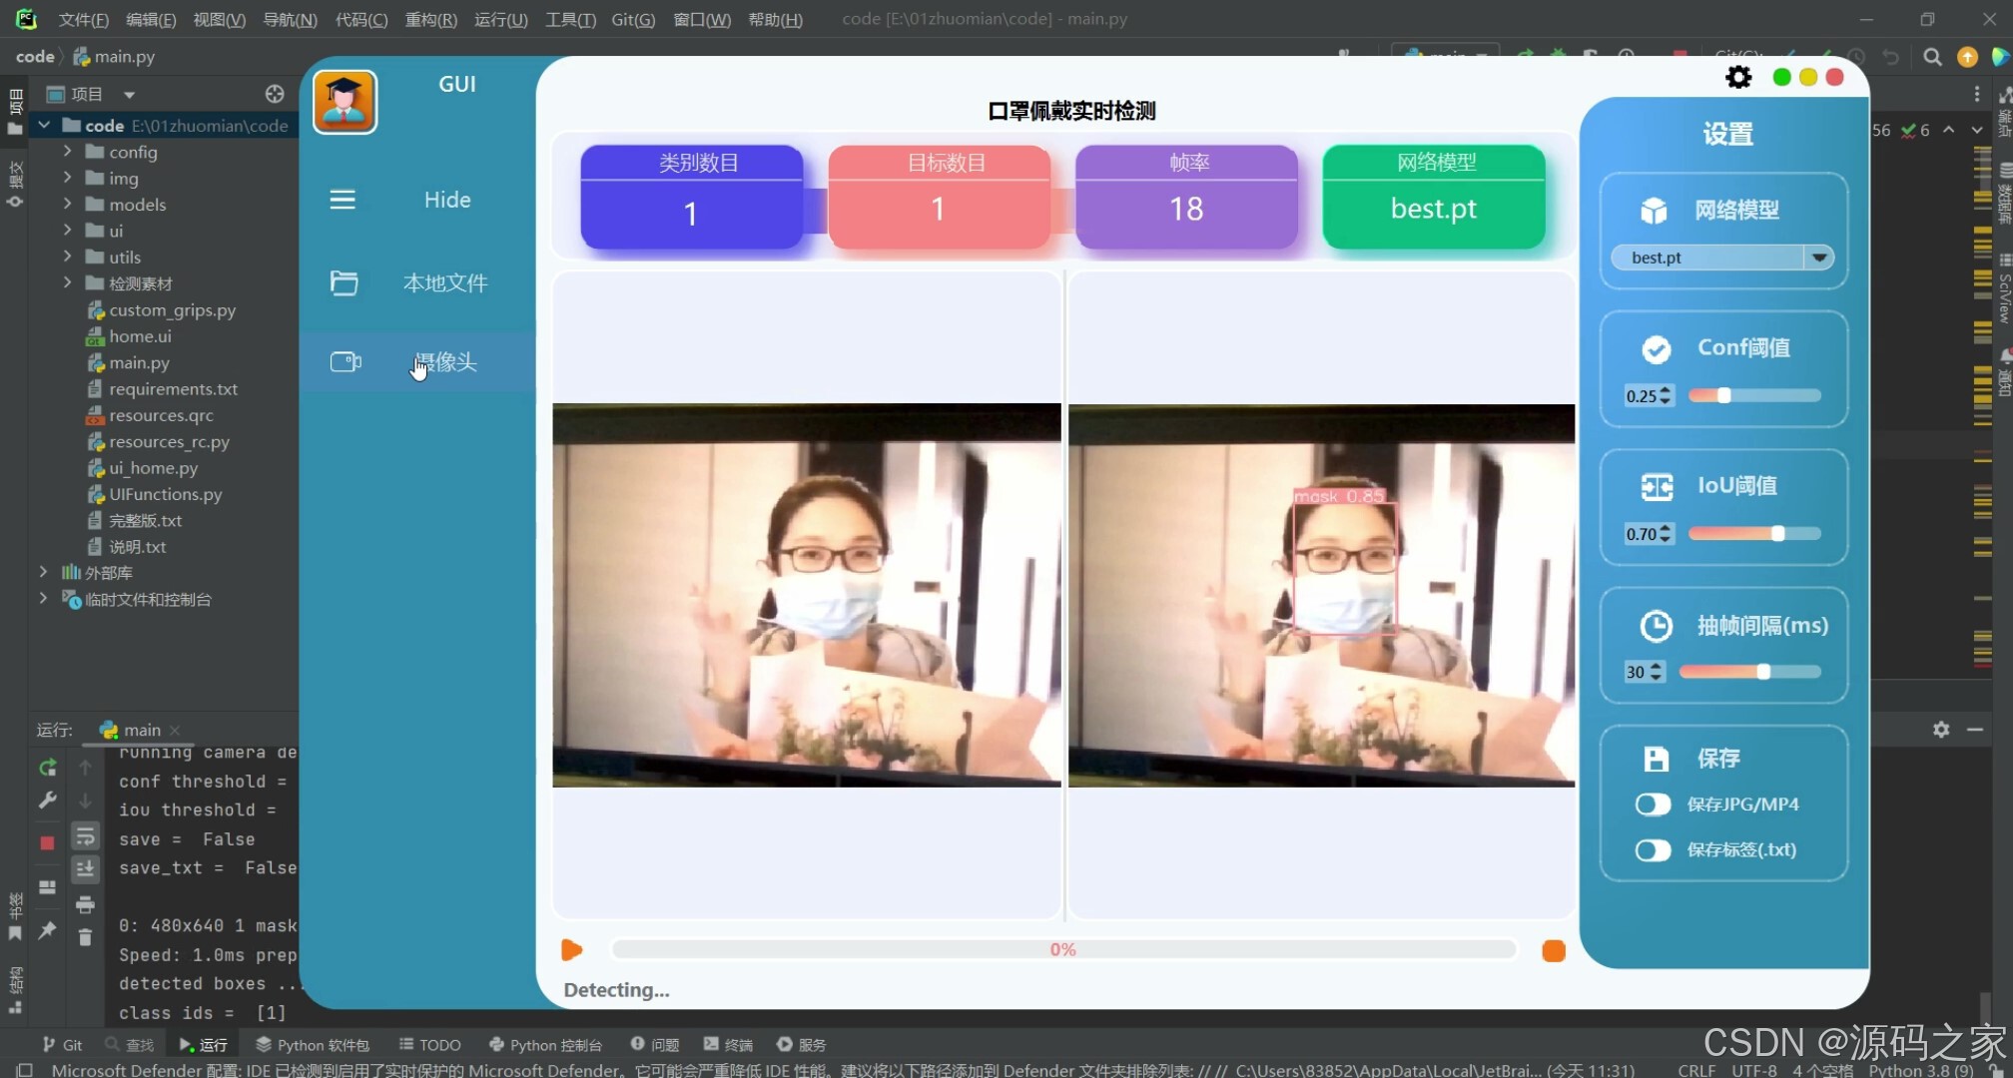This screenshot has height=1078, width=2013.
Task: Click the Hide sidebar button label
Action: pyautogui.click(x=446, y=200)
